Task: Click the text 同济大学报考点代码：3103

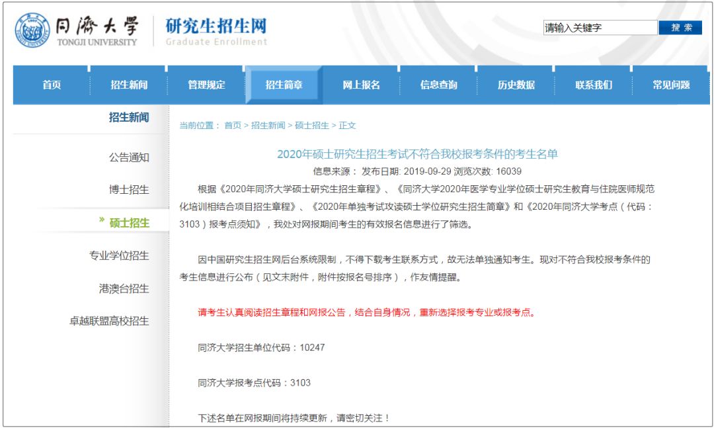Action: pos(254,383)
